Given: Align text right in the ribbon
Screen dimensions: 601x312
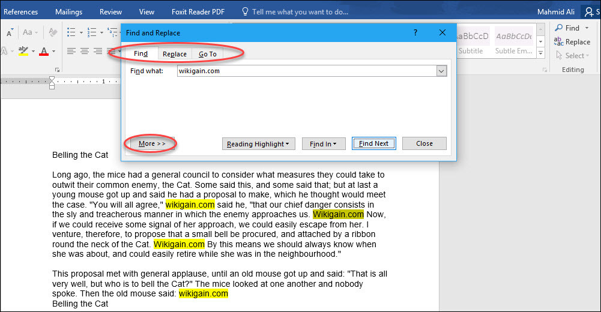Looking at the screenshot, I should (98, 51).
